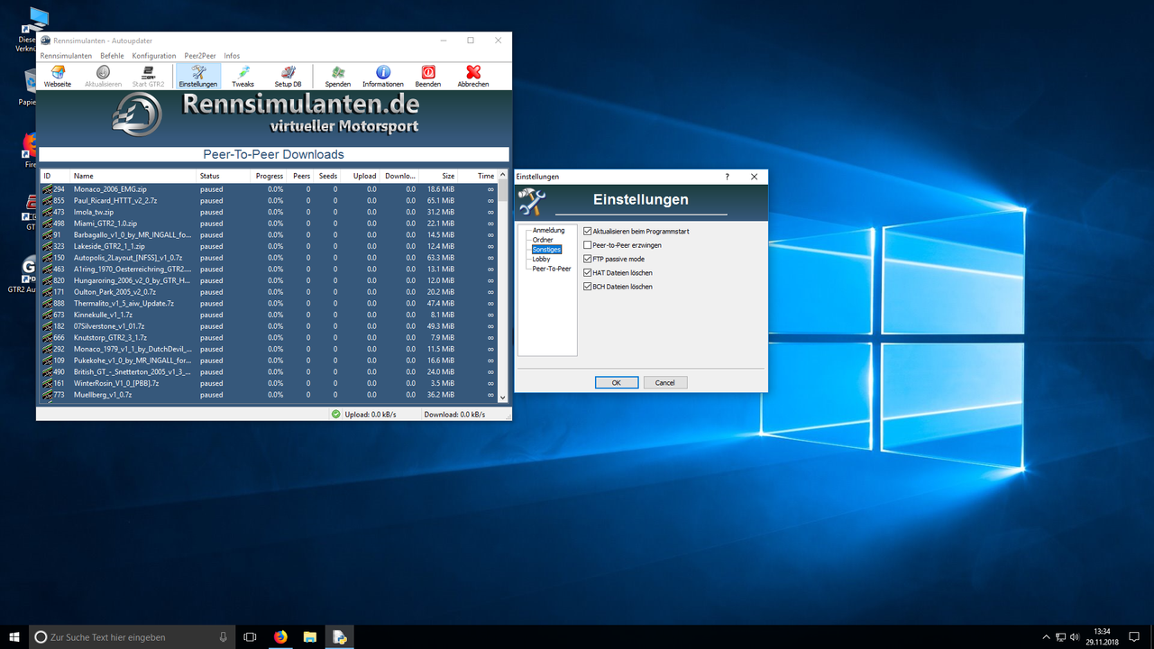Select row Muellberg_v1_0.7z

coord(269,395)
